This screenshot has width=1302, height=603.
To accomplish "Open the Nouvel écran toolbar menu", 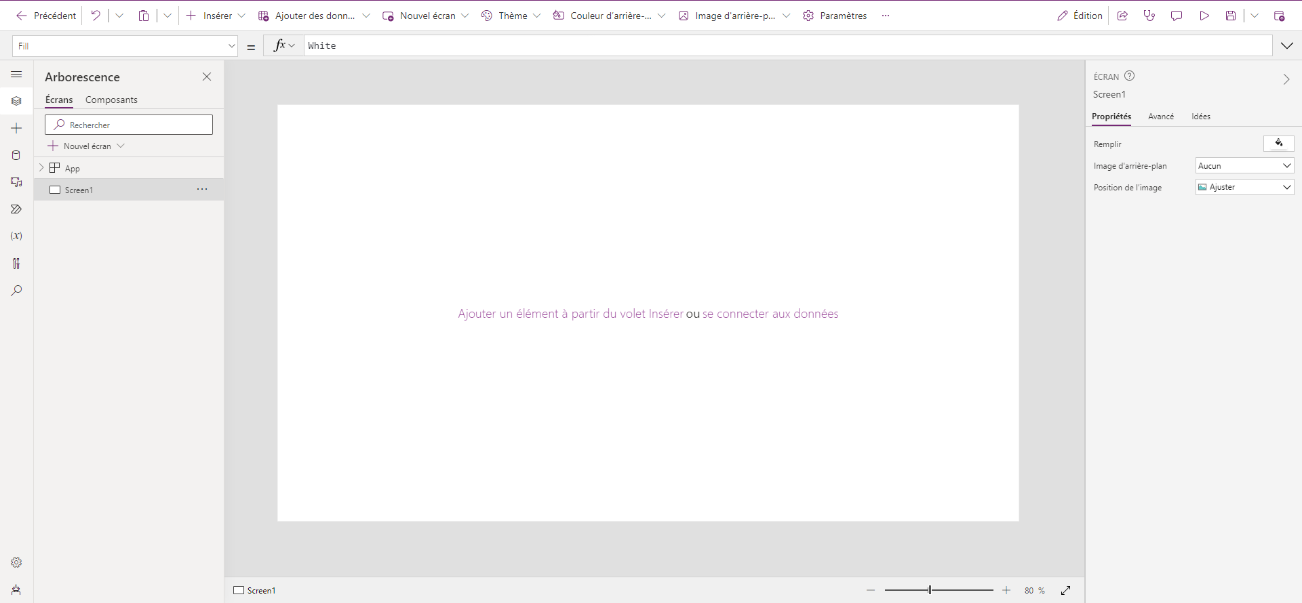I will pyautogui.click(x=425, y=16).
